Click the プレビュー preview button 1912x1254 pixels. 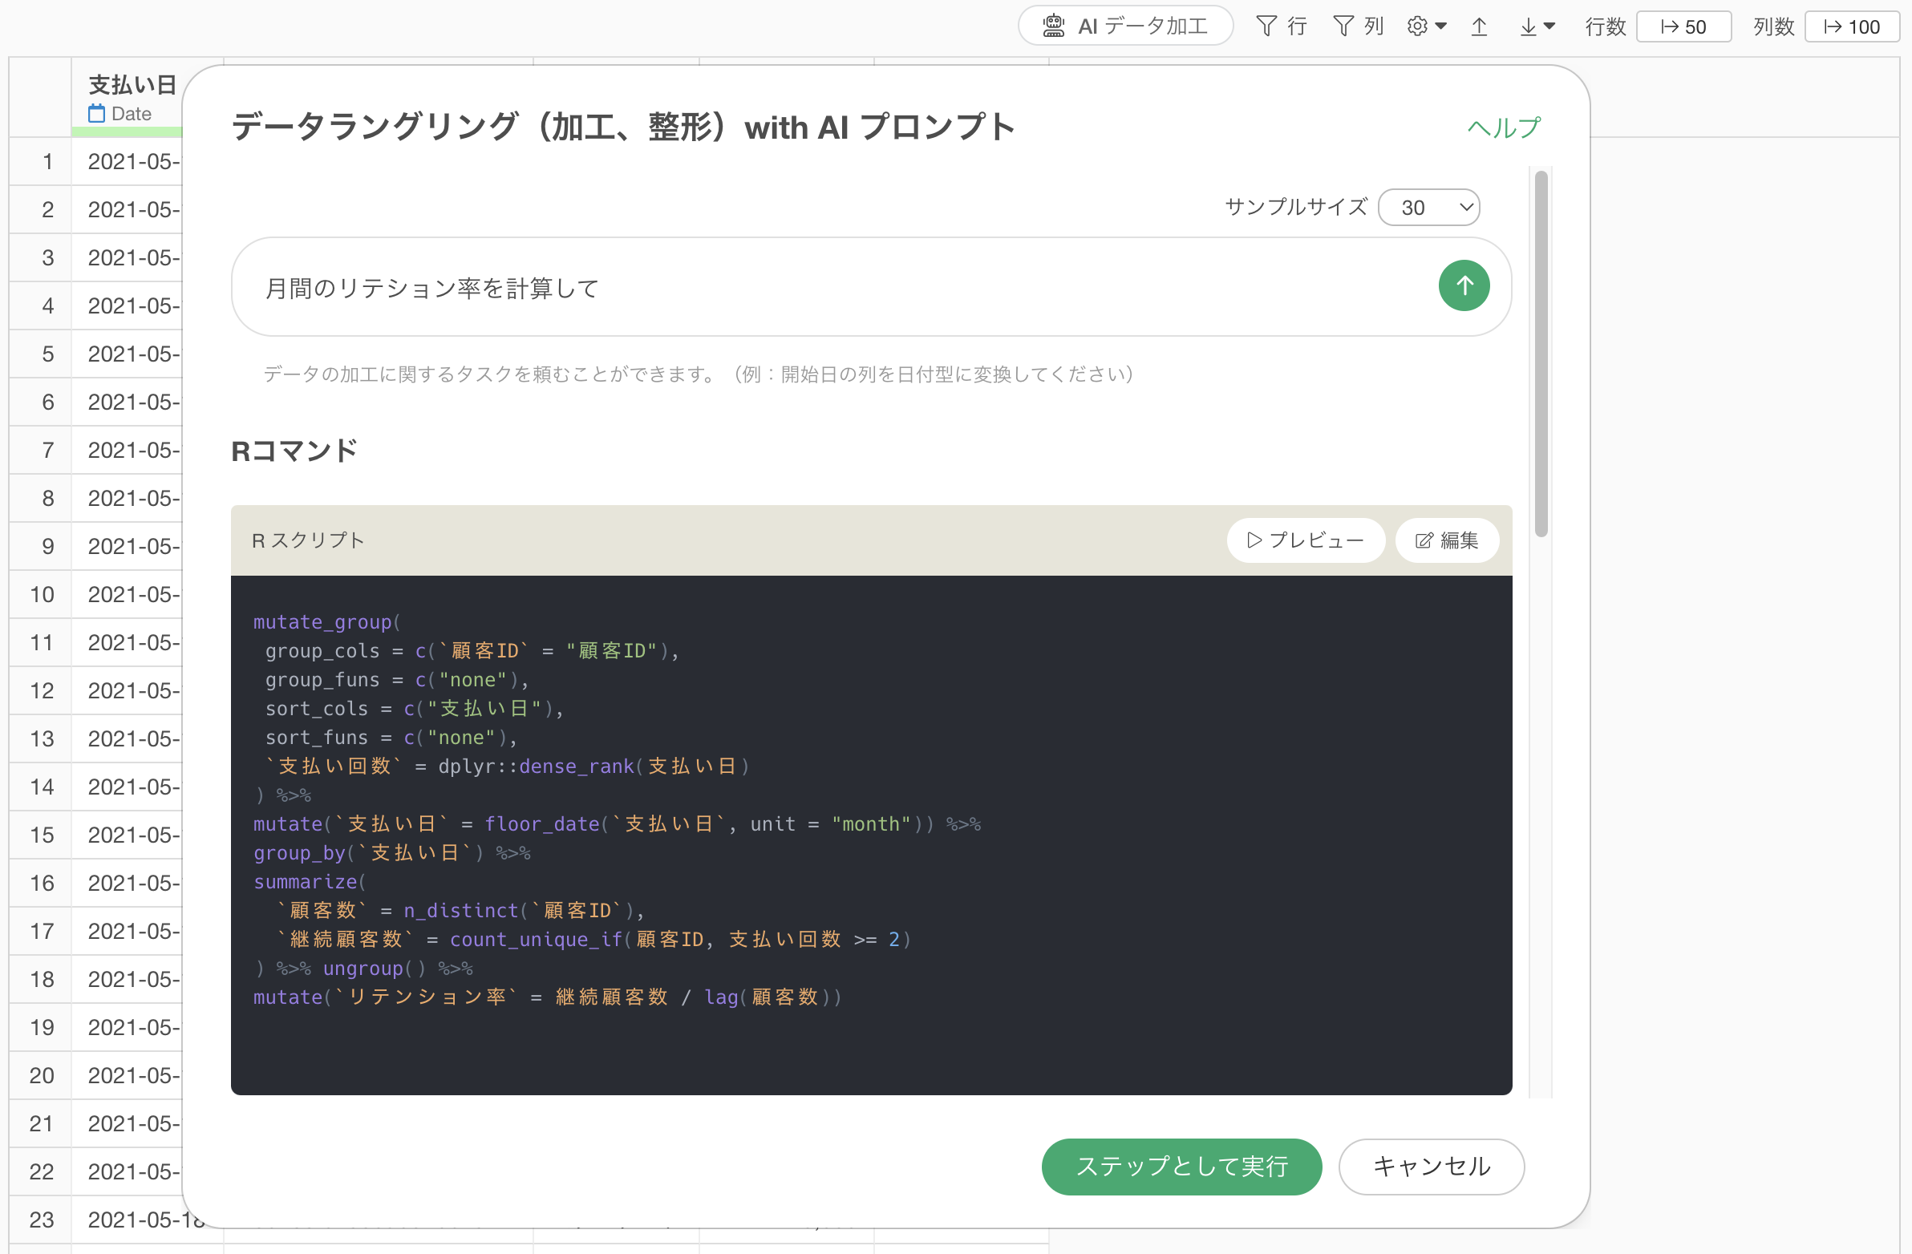pos(1305,540)
